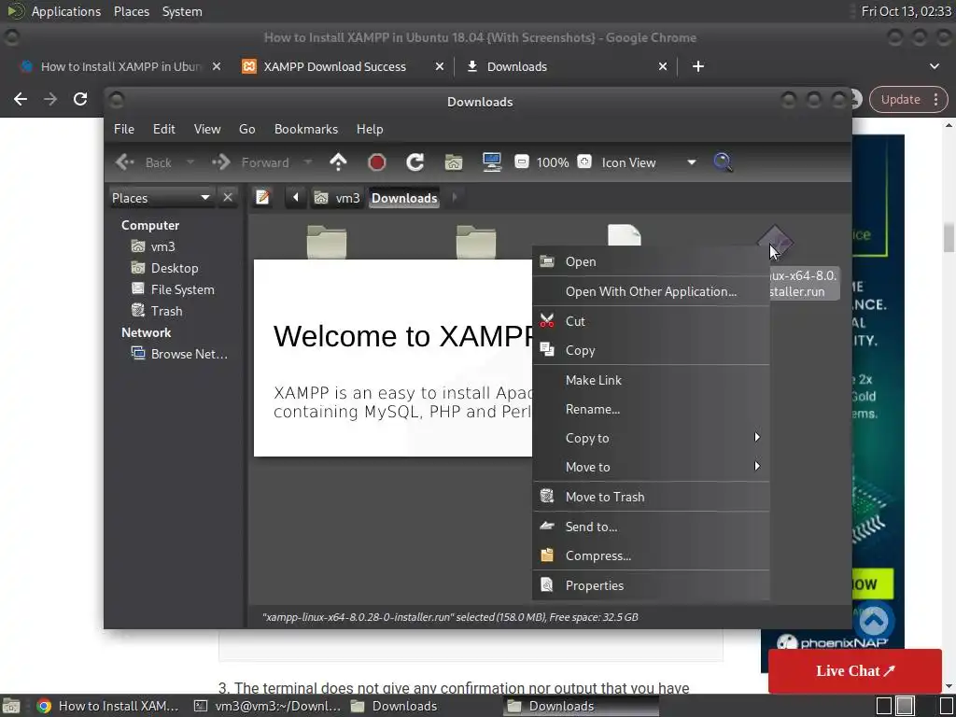956x717 pixels.
Task: Expand the Move to submenu
Action: [651, 467]
